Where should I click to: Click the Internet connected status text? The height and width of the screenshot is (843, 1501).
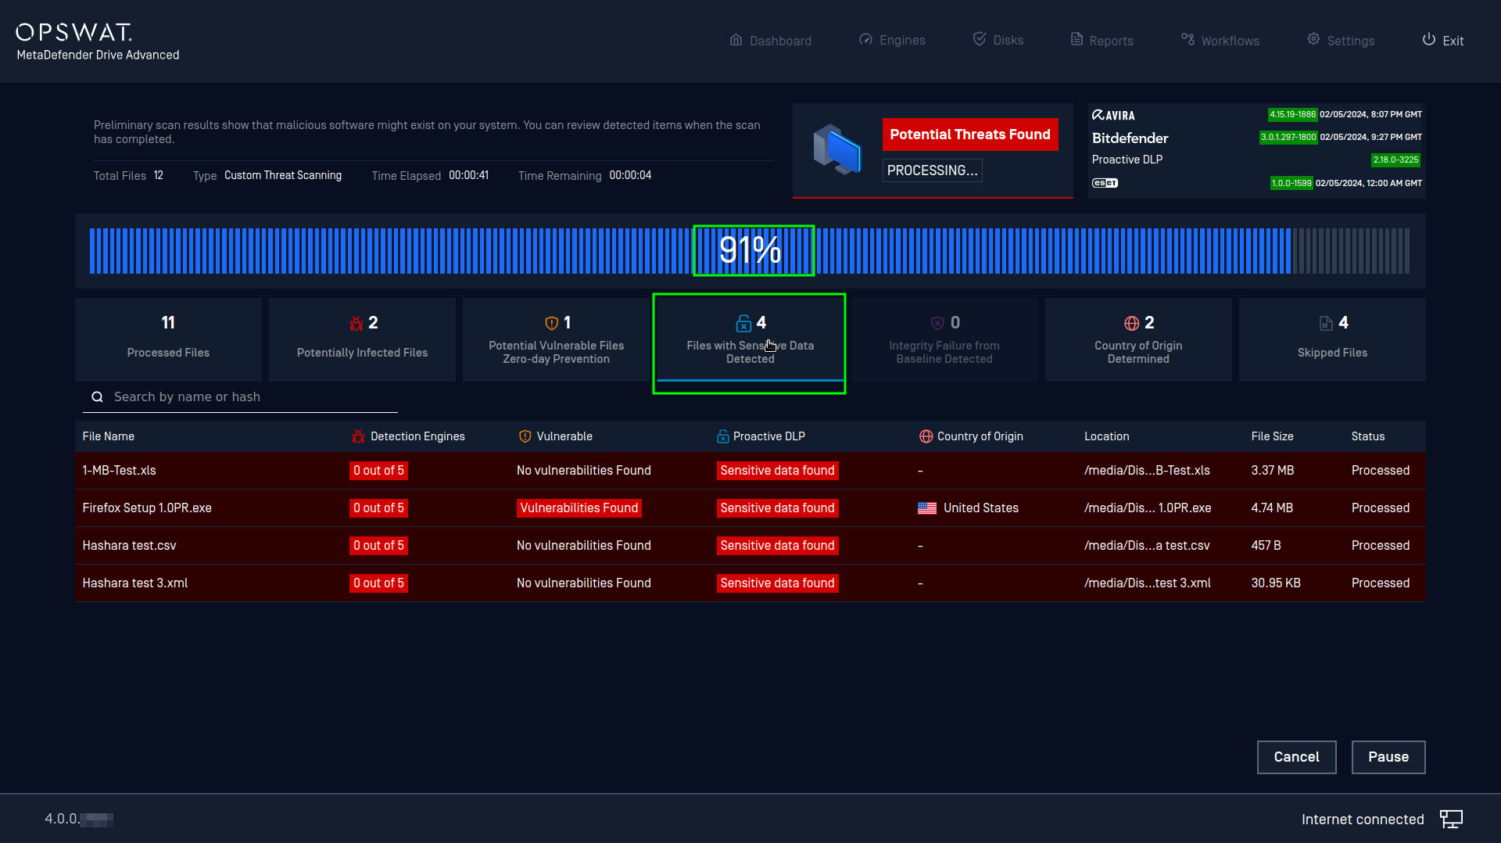tap(1363, 820)
